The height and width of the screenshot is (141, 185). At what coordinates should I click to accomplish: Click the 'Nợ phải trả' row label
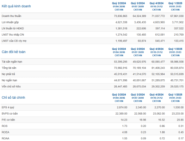[x=8, y=74]
